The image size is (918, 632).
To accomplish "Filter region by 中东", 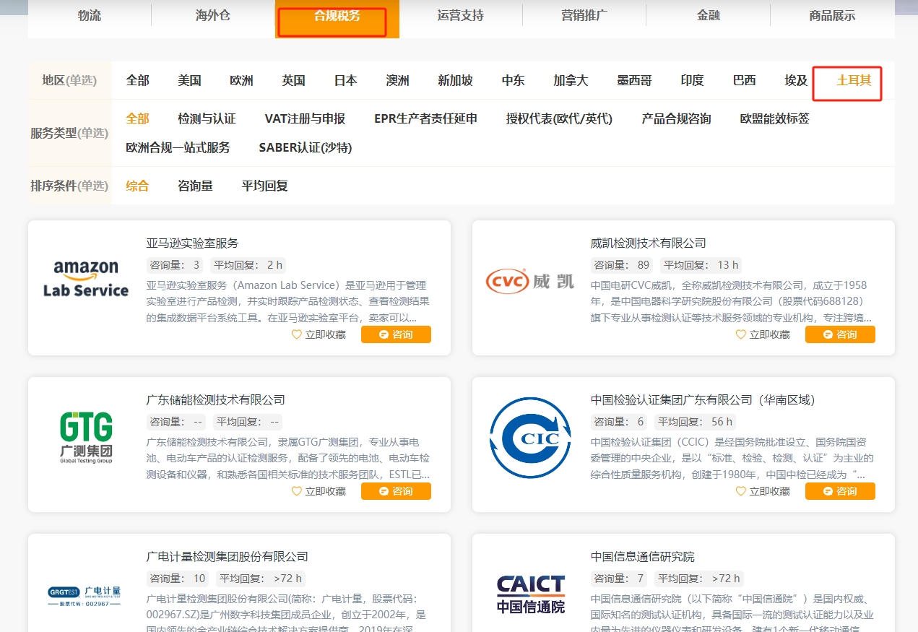I will coord(513,80).
